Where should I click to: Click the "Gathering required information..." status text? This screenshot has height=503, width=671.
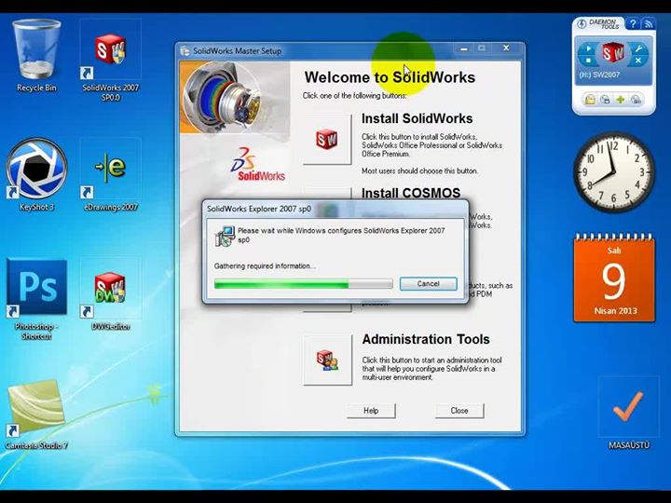click(x=265, y=266)
